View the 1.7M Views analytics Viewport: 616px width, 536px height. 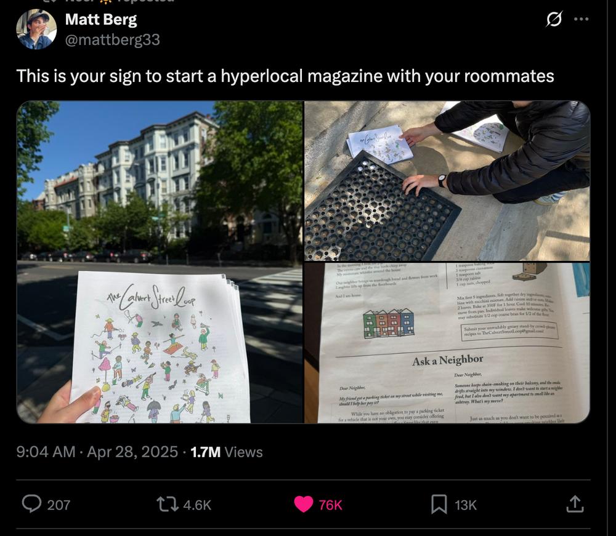click(x=226, y=452)
